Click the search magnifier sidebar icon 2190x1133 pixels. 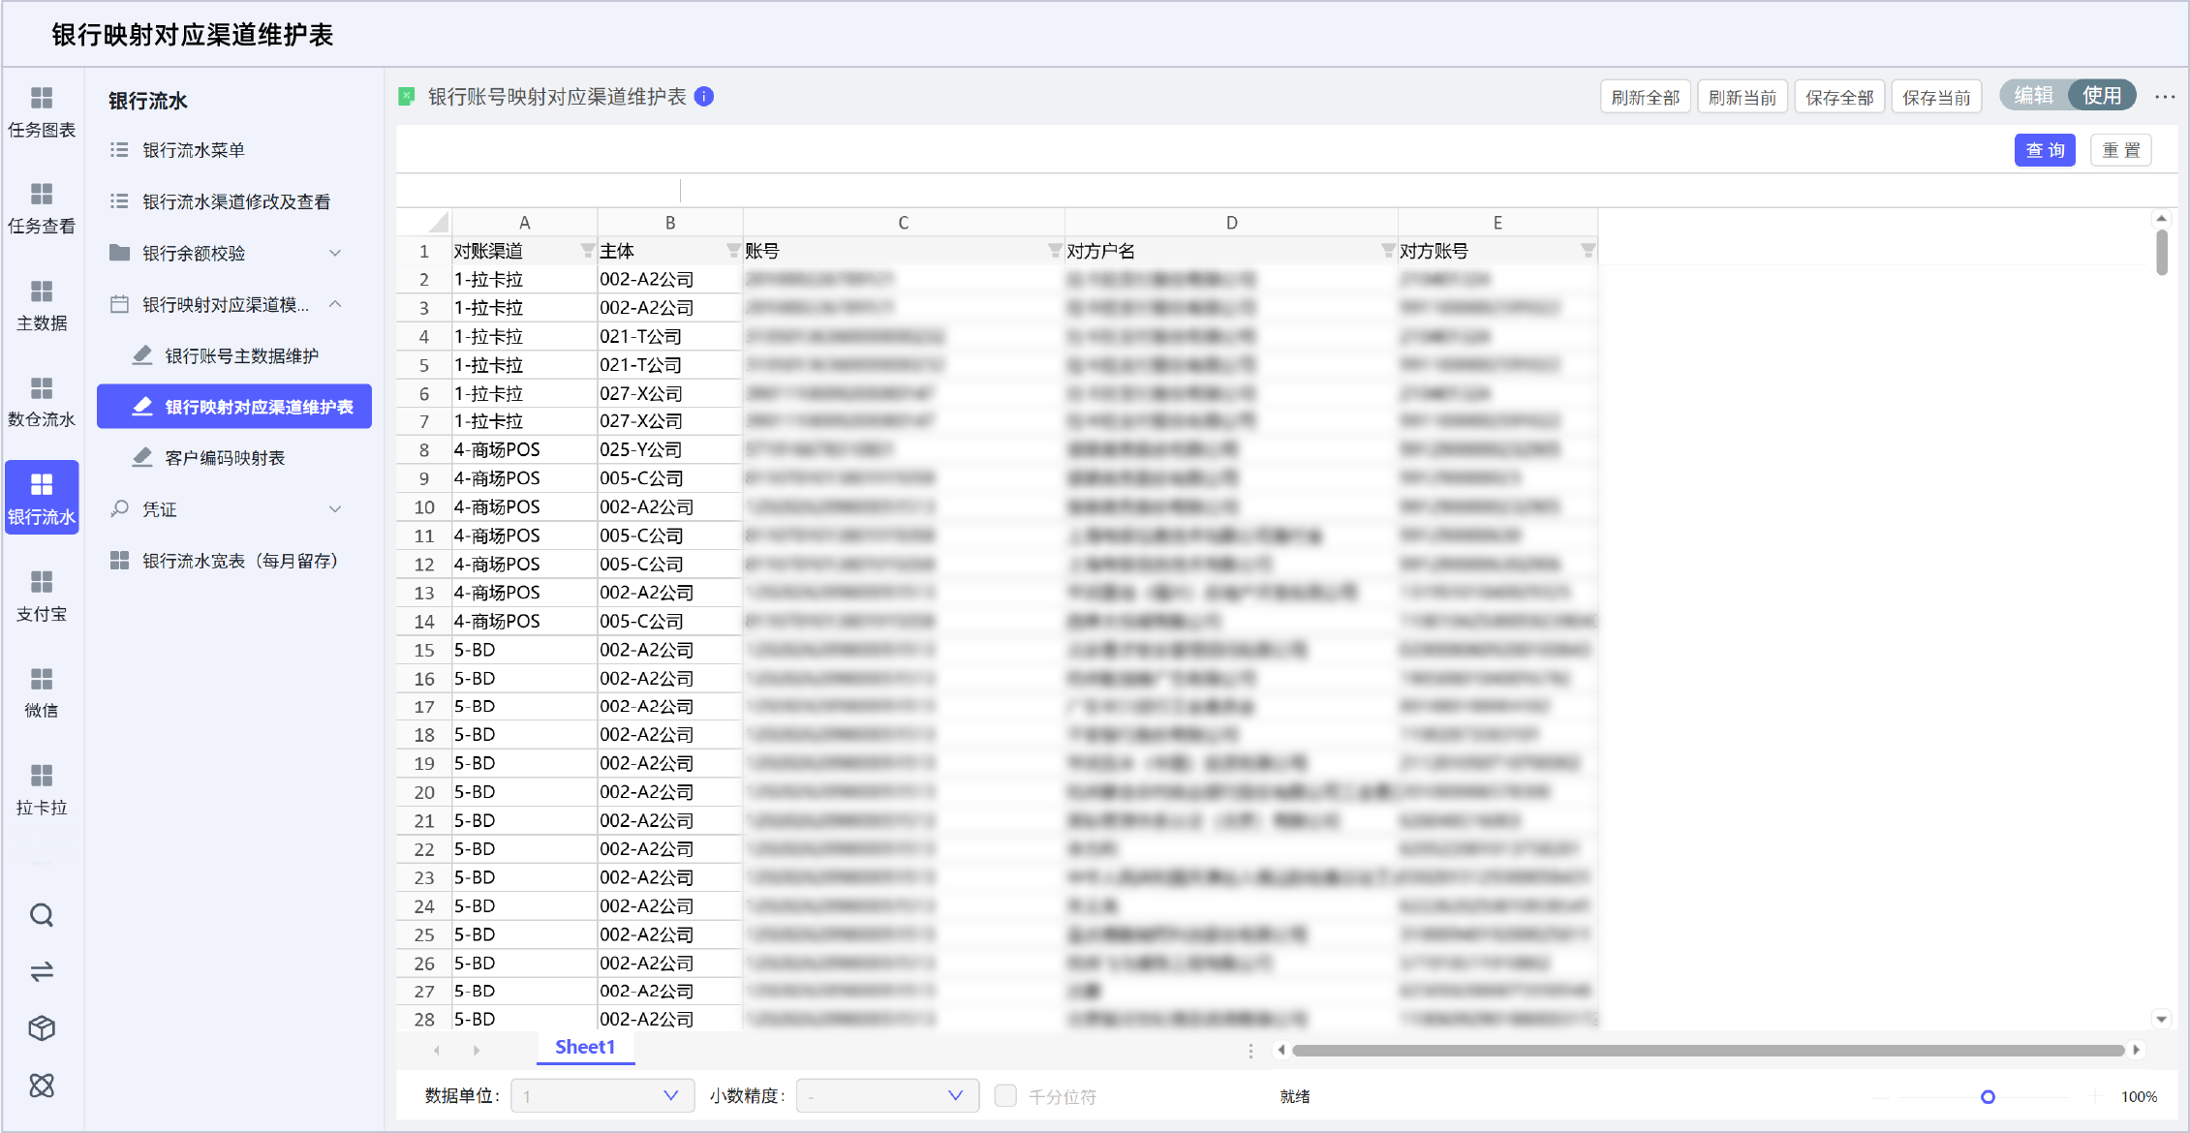pos(42,915)
